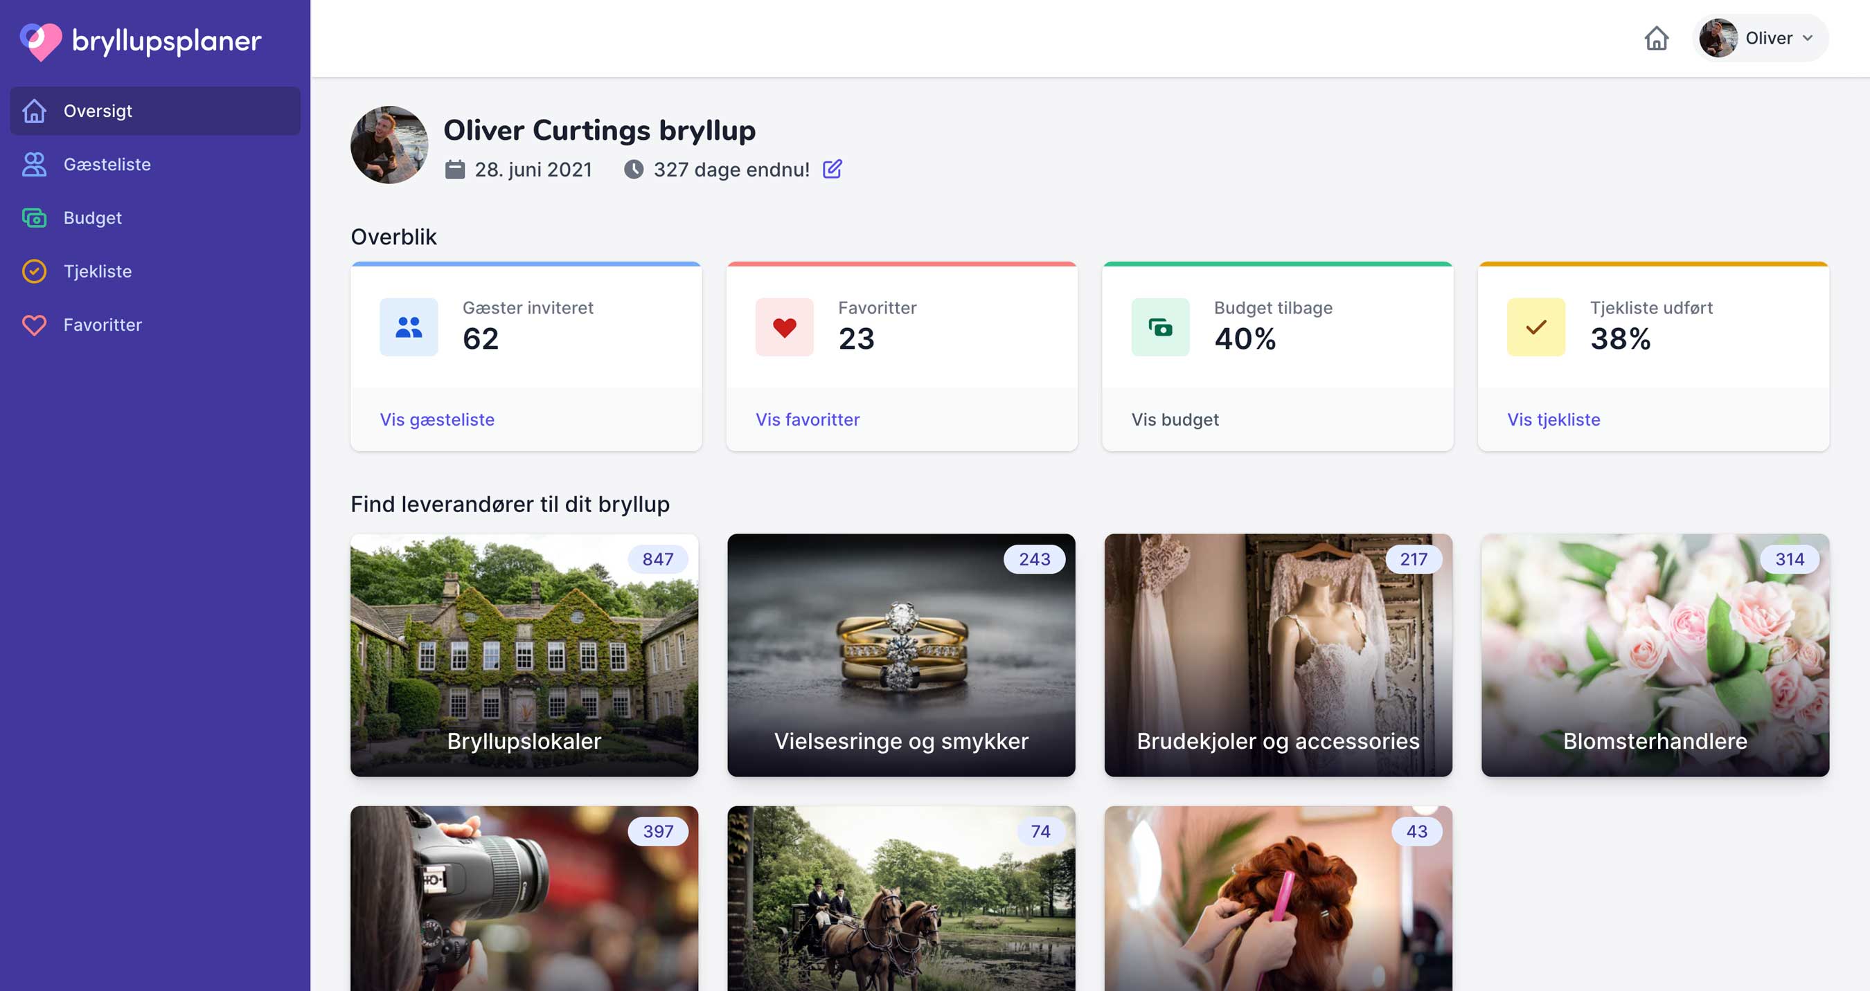Click the red heart icon in Favoritter card
The width and height of the screenshot is (1870, 991).
pos(784,327)
